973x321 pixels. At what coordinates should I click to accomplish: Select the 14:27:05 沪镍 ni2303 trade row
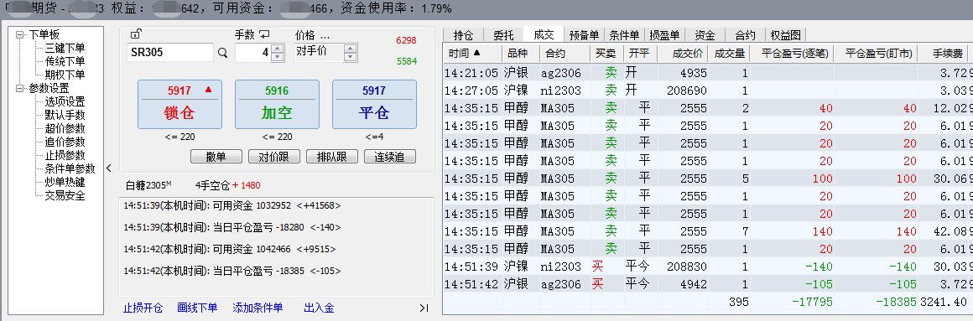pos(708,90)
